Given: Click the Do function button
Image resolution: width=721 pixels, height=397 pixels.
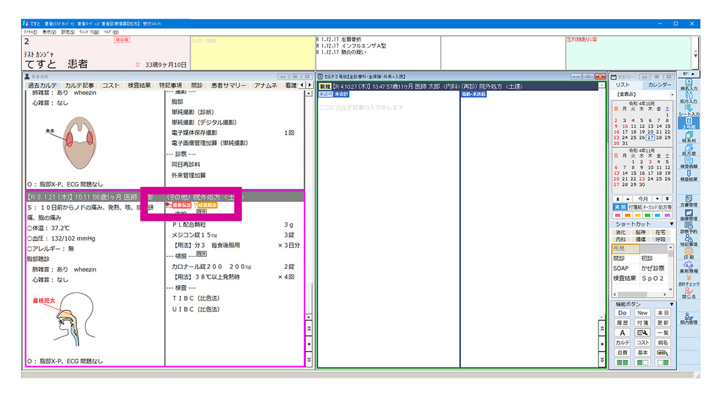Looking at the screenshot, I should click(x=622, y=313).
